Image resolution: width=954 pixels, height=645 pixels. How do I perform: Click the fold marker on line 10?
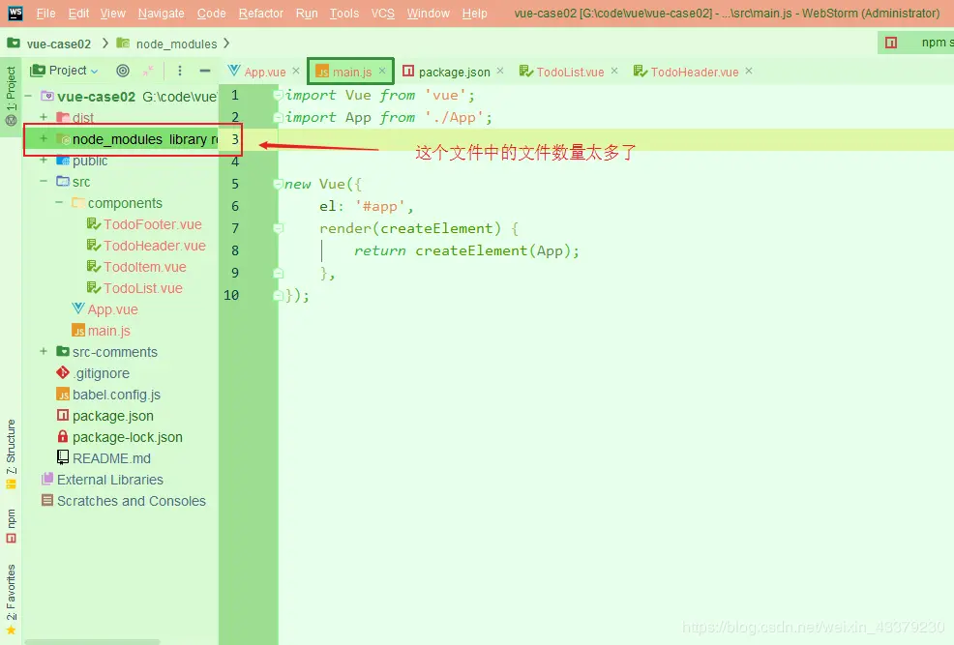278,295
